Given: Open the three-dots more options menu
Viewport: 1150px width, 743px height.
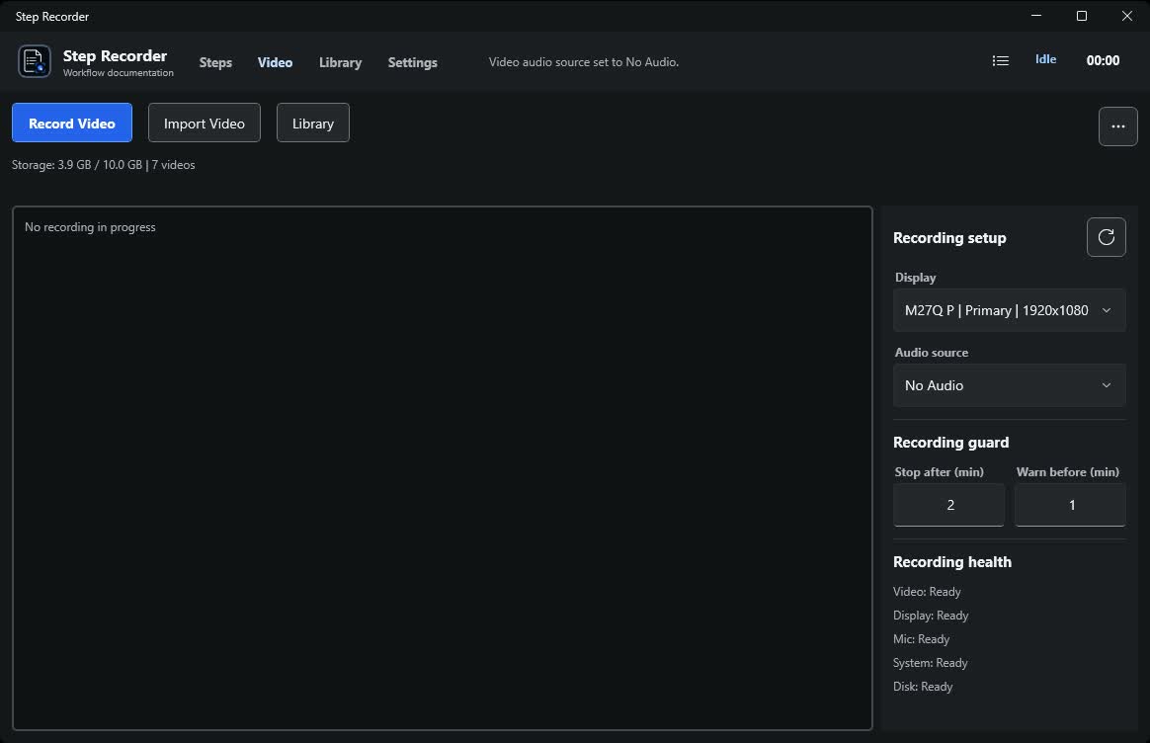Looking at the screenshot, I should [1117, 126].
